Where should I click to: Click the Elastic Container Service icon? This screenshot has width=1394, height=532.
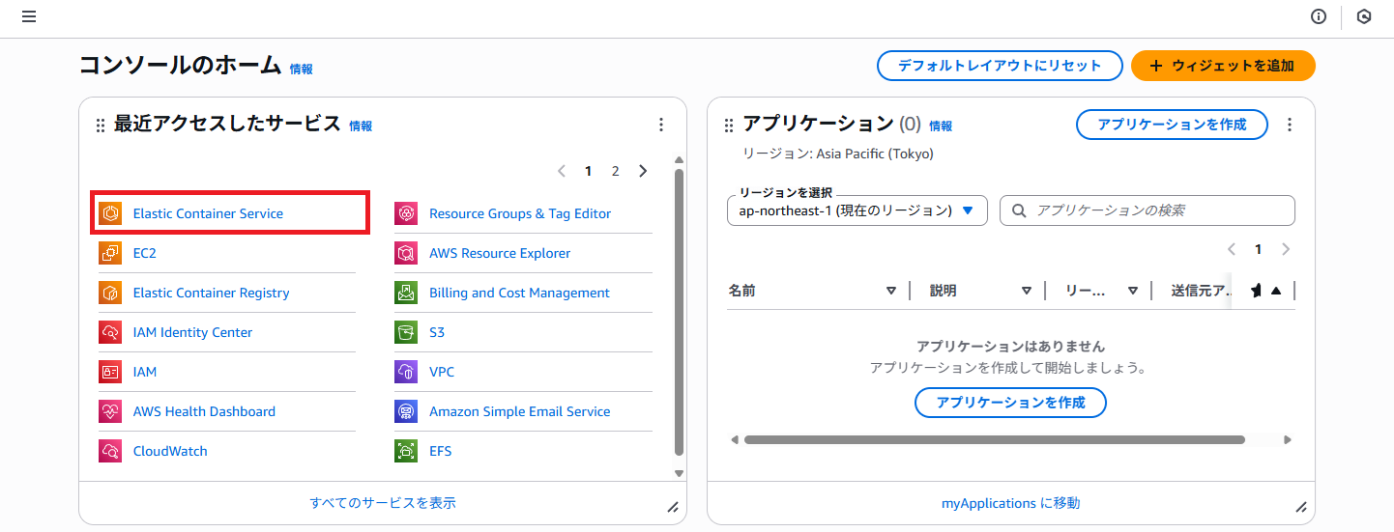[x=110, y=213]
